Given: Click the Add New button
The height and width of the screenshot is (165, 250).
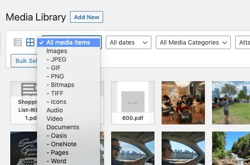Looking at the screenshot, I should pyautogui.click(x=87, y=17).
